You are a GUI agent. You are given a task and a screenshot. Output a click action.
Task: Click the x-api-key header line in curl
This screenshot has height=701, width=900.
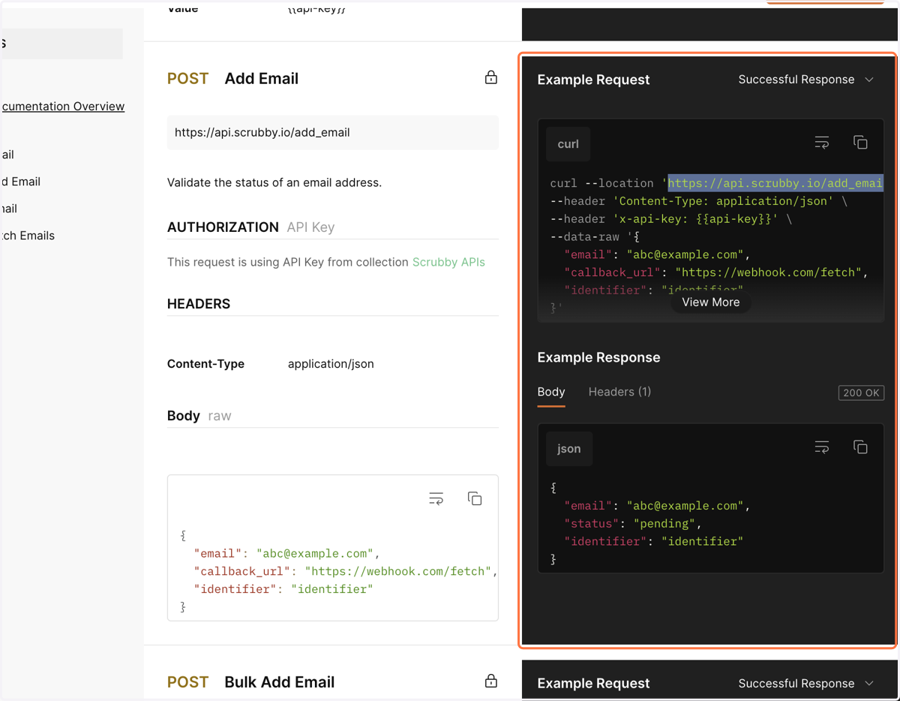(x=670, y=219)
